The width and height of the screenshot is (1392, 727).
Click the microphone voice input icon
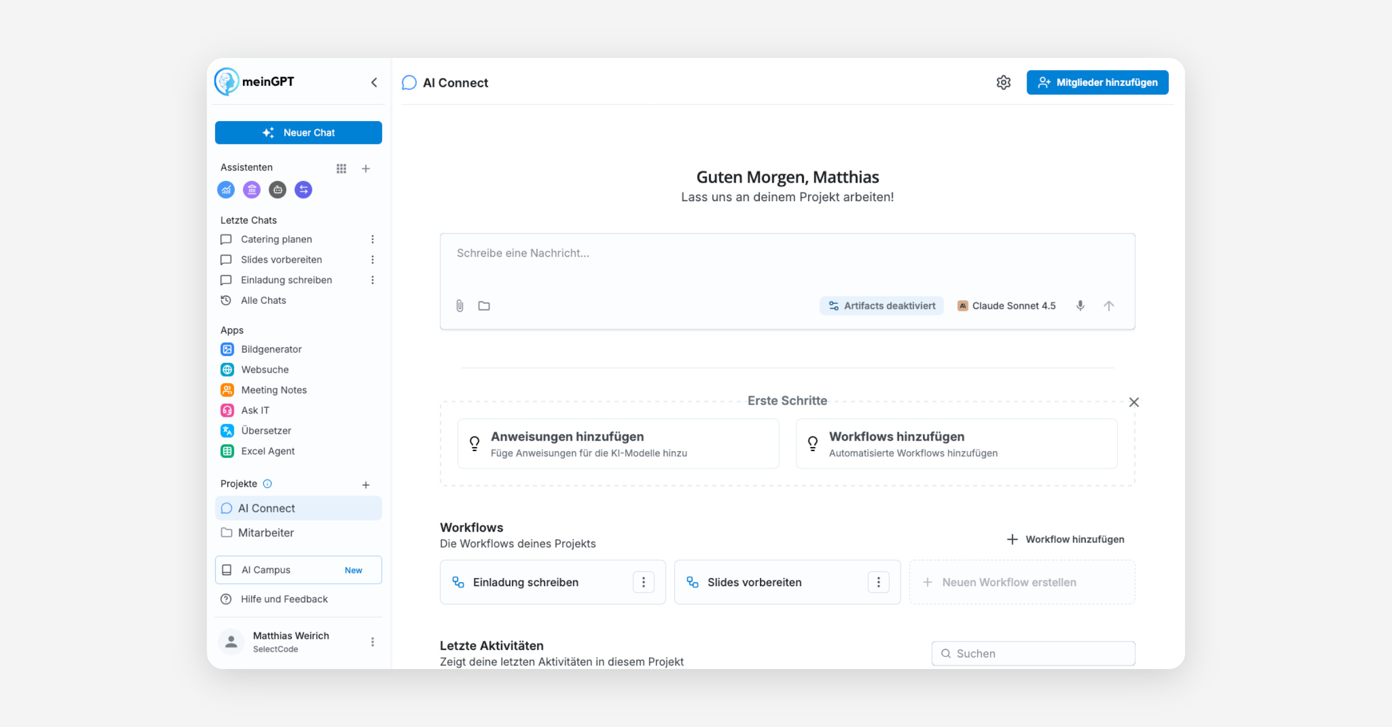point(1080,306)
